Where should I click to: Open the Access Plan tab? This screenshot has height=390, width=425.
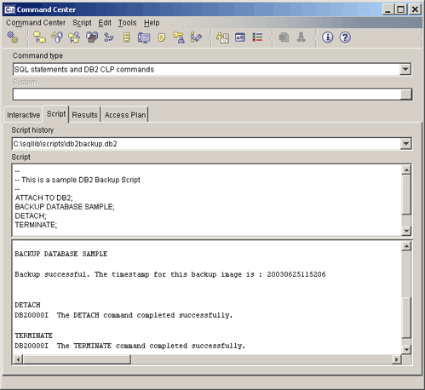click(x=125, y=115)
